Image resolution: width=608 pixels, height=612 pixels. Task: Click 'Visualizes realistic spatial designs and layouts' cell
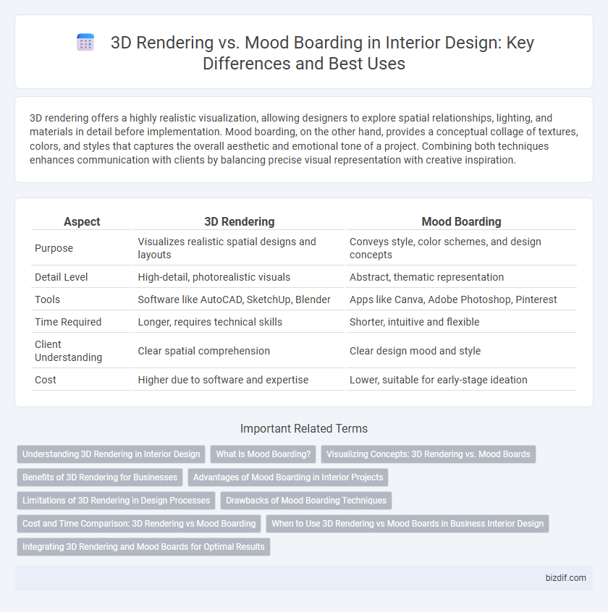pos(239,248)
